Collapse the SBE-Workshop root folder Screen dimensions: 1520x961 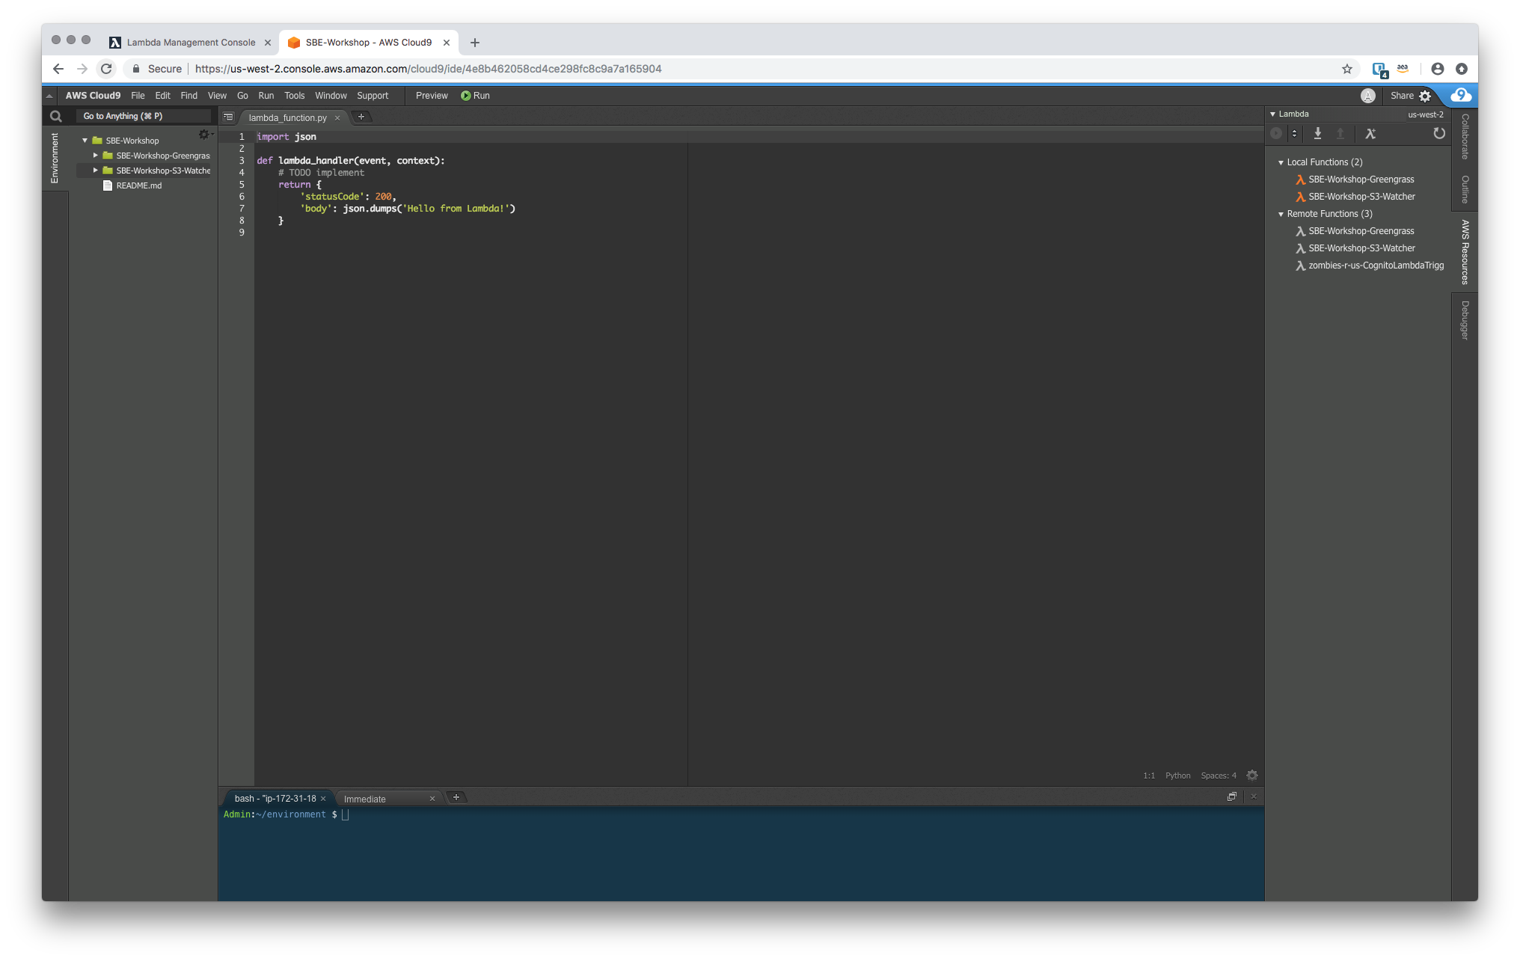[85, 141]
